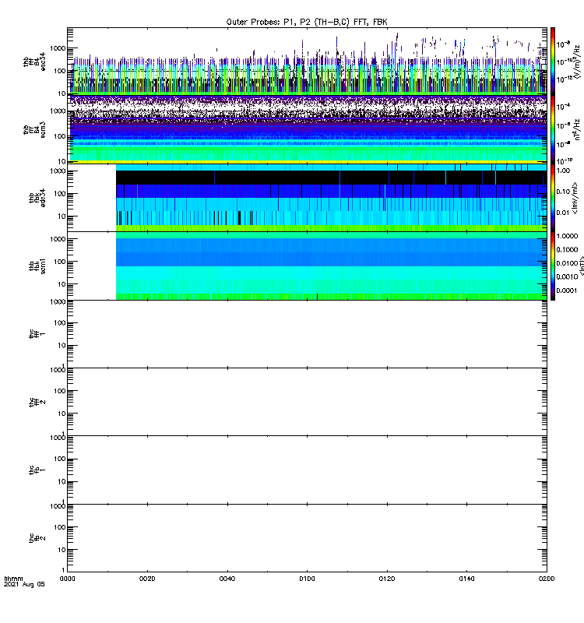The height and width of the screenshot is (623, 584).
Task: Click the thb fff 64 scm3 spectrogram panel
Action: (x=307, y=129)
